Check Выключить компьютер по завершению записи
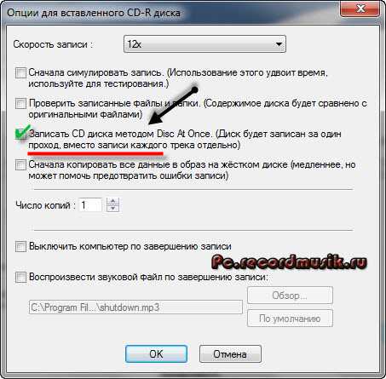This screenshot has width=386, height=379. (20, 246)
